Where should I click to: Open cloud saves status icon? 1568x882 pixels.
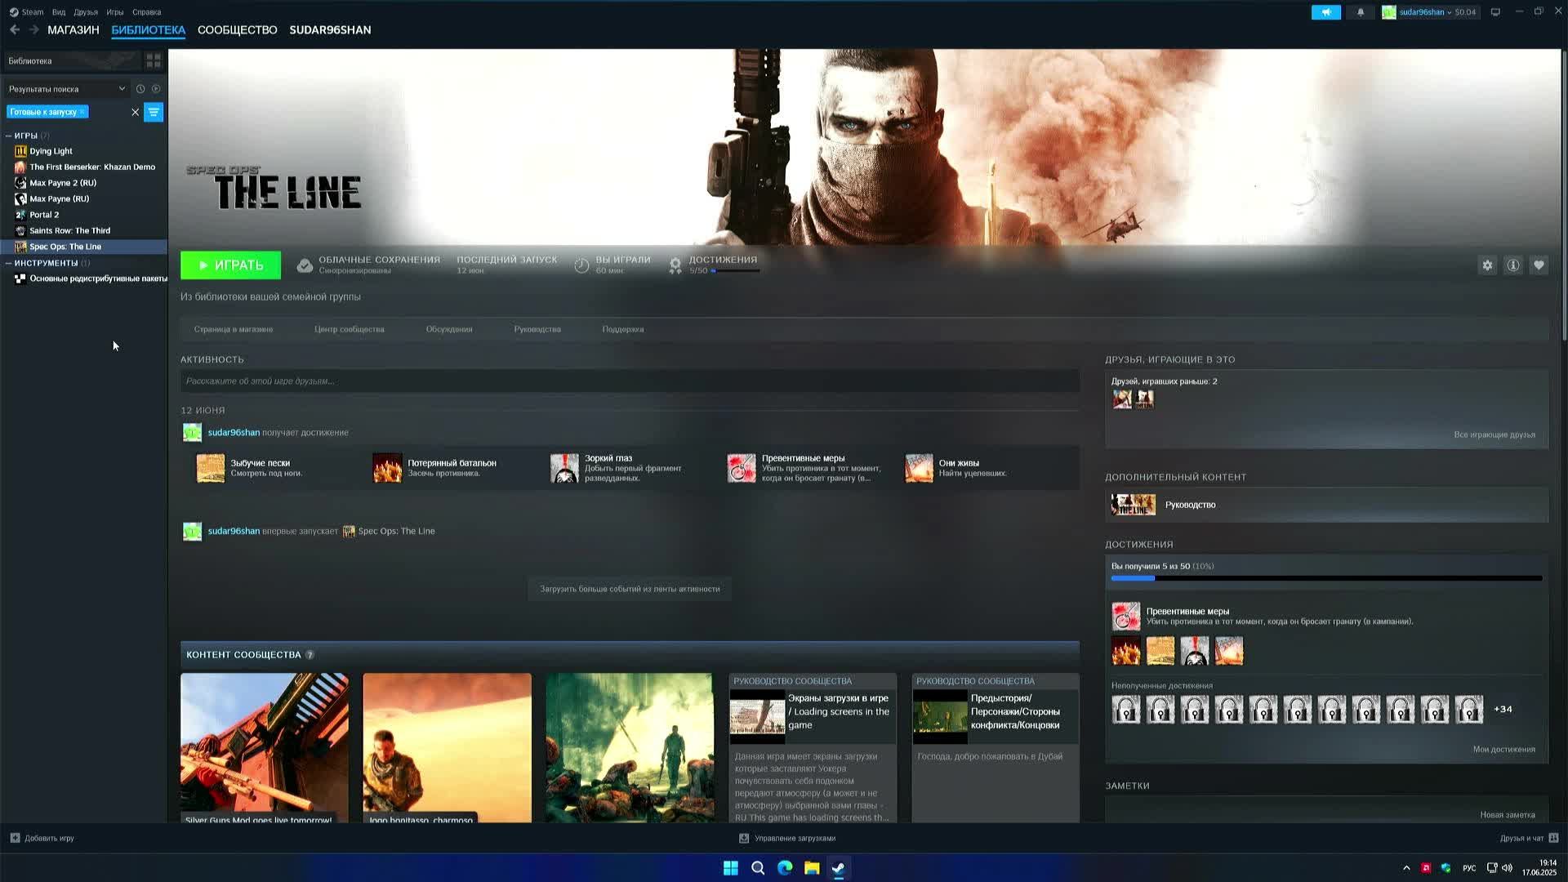click(305, 265)
